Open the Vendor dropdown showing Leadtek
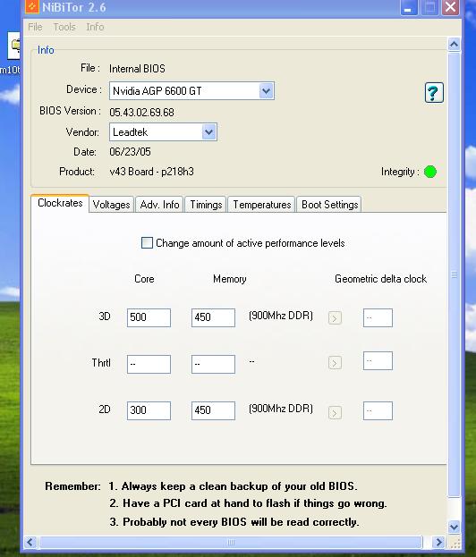Image resolution: width=476 pixels, height=557 pixels. 209,132
